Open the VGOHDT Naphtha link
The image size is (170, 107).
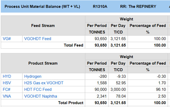[x=41, y=96]
